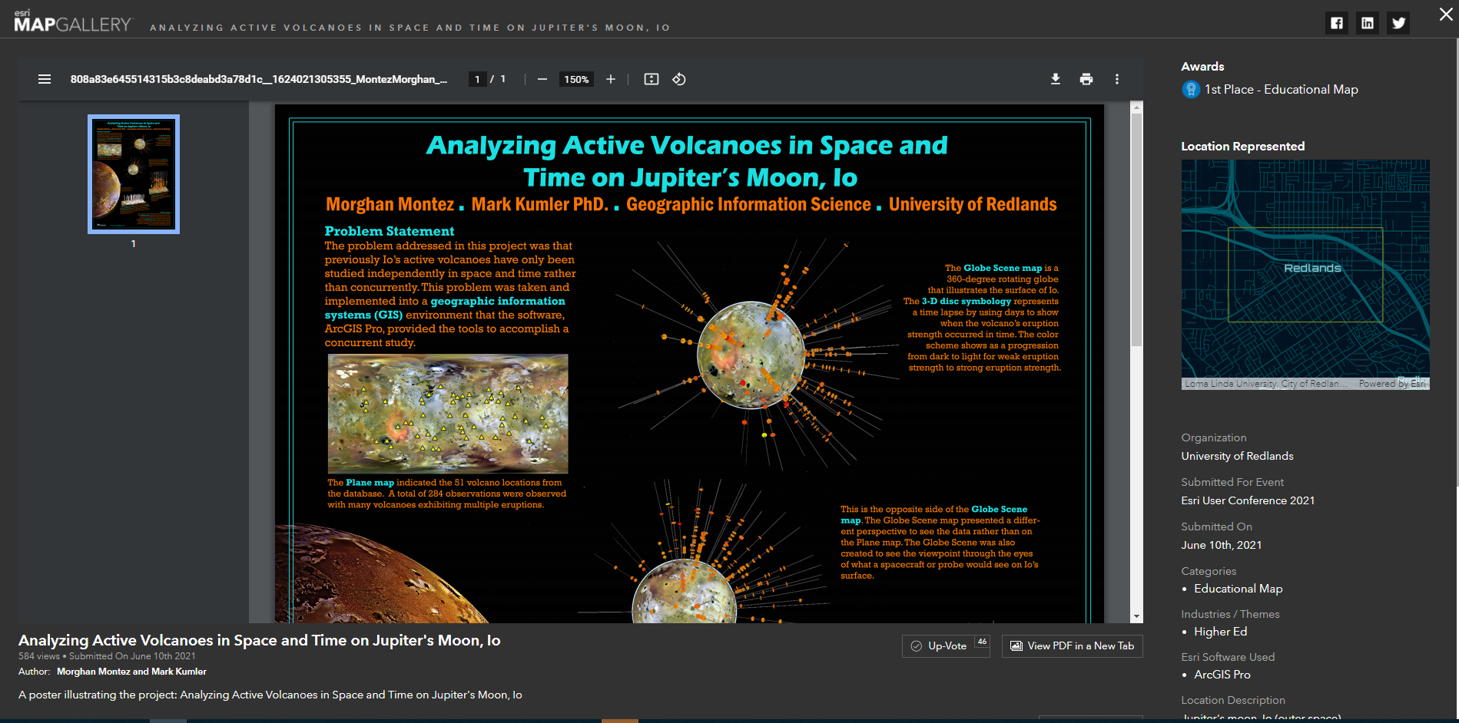This screenshot has width=1459, height=723.
Task: Click the Redlands location map
Action: 1305,274
